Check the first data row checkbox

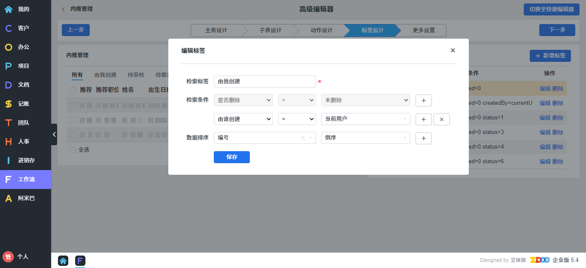click(73, 105)
